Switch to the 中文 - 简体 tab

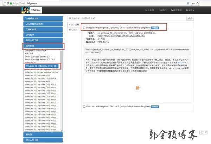(x=74, y=25)
